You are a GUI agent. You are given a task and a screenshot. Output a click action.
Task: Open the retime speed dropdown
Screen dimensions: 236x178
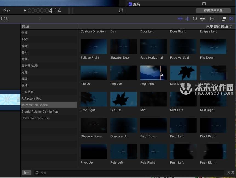point(7,10)
